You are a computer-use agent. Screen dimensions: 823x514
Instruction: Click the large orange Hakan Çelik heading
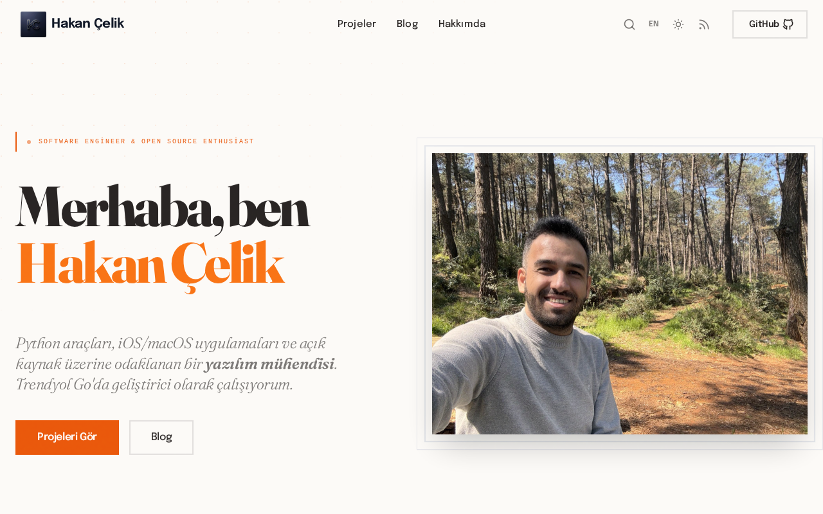(150, 265)
